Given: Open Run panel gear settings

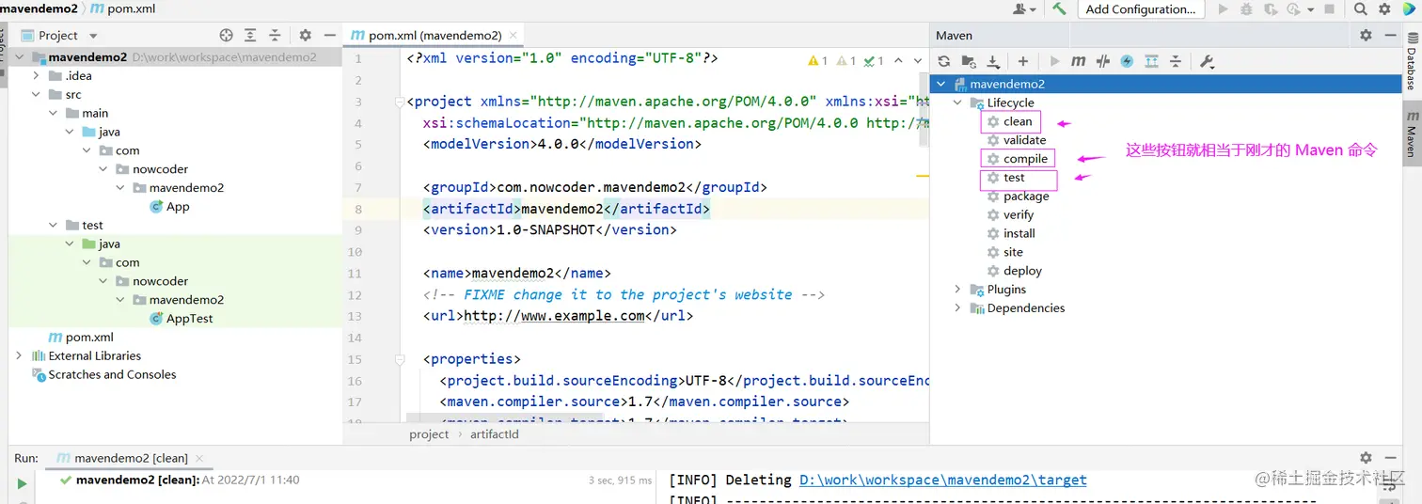Looking at the screenshot, I should coord(1366,458).
